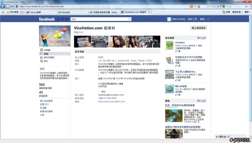Open Facebook messages icon
Image resolution: width=252 pixels, height=143 pixels.
pyautogui.click(x=62, y=19)
